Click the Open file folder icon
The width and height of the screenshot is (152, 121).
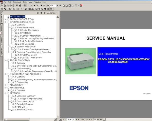pos(2,6)
